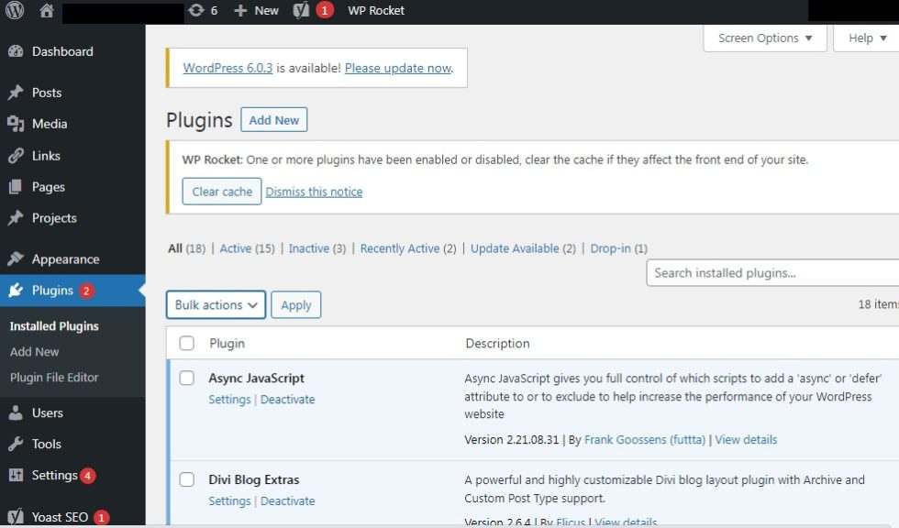Open Dashboard from the sidebar icon

[x=16, y=52]
